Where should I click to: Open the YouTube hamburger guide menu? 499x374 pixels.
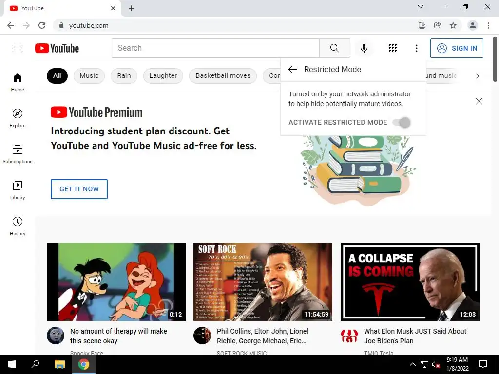pyautogui.click(x=18, y=48)
